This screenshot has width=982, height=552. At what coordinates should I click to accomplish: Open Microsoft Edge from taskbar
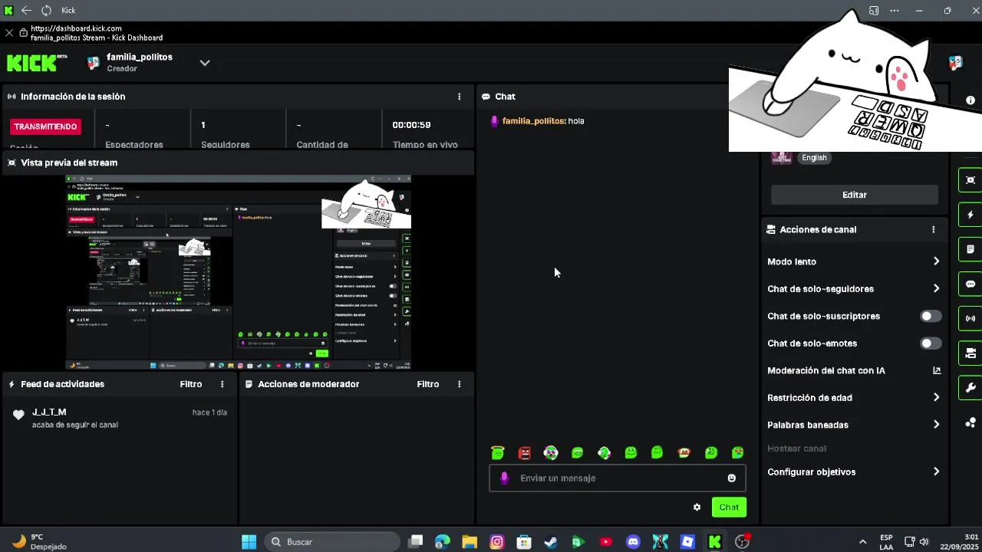tap(443, 542)
